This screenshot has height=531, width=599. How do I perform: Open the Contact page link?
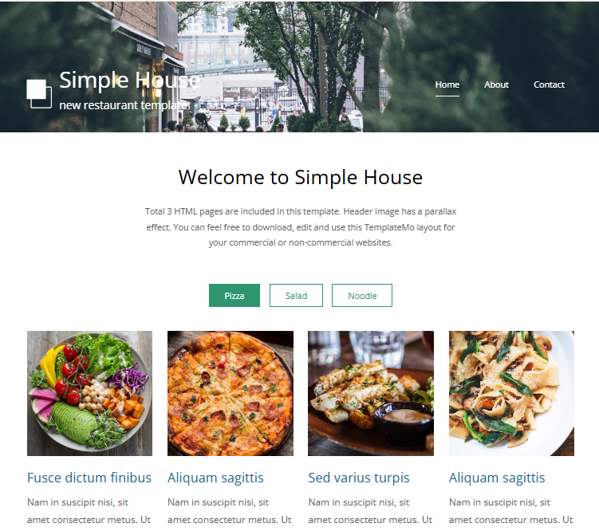pos(549,85)
